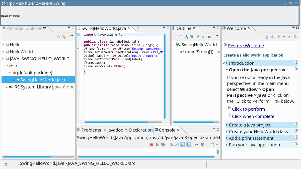Click the Open Console icon
Viewport: 301px width, 169px height.
(212, 145)
